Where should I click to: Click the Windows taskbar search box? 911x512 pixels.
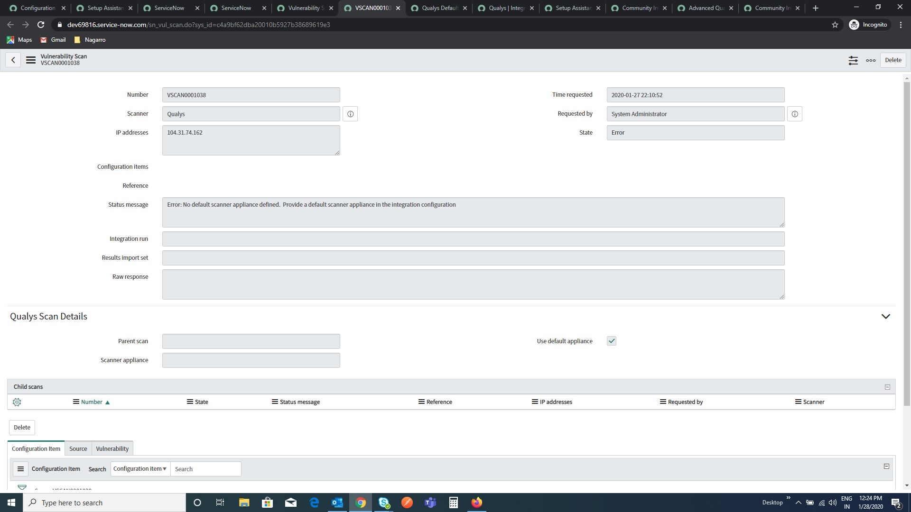[104, 503]
